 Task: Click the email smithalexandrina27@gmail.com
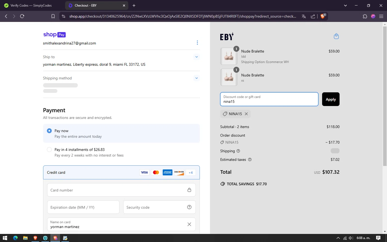(x=69, y=43)
